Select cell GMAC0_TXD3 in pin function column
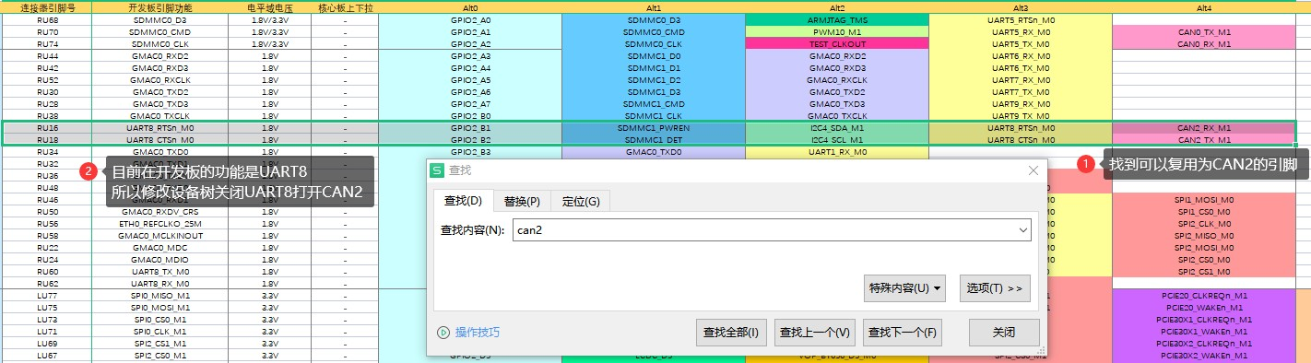The image size is (1311, 363). pos(160,104)
